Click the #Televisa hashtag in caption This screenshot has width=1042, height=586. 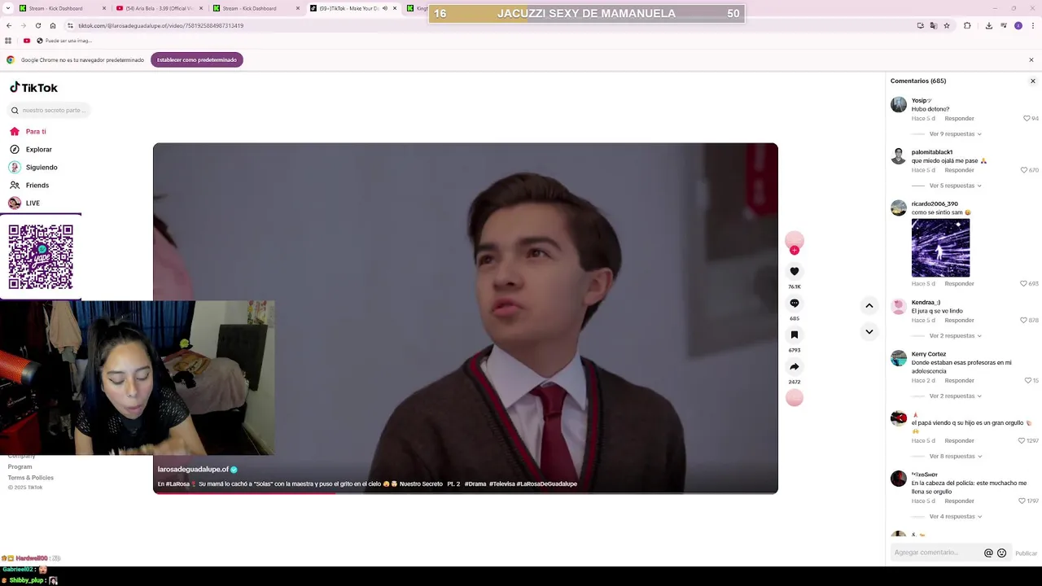click(x=501, y=483)
